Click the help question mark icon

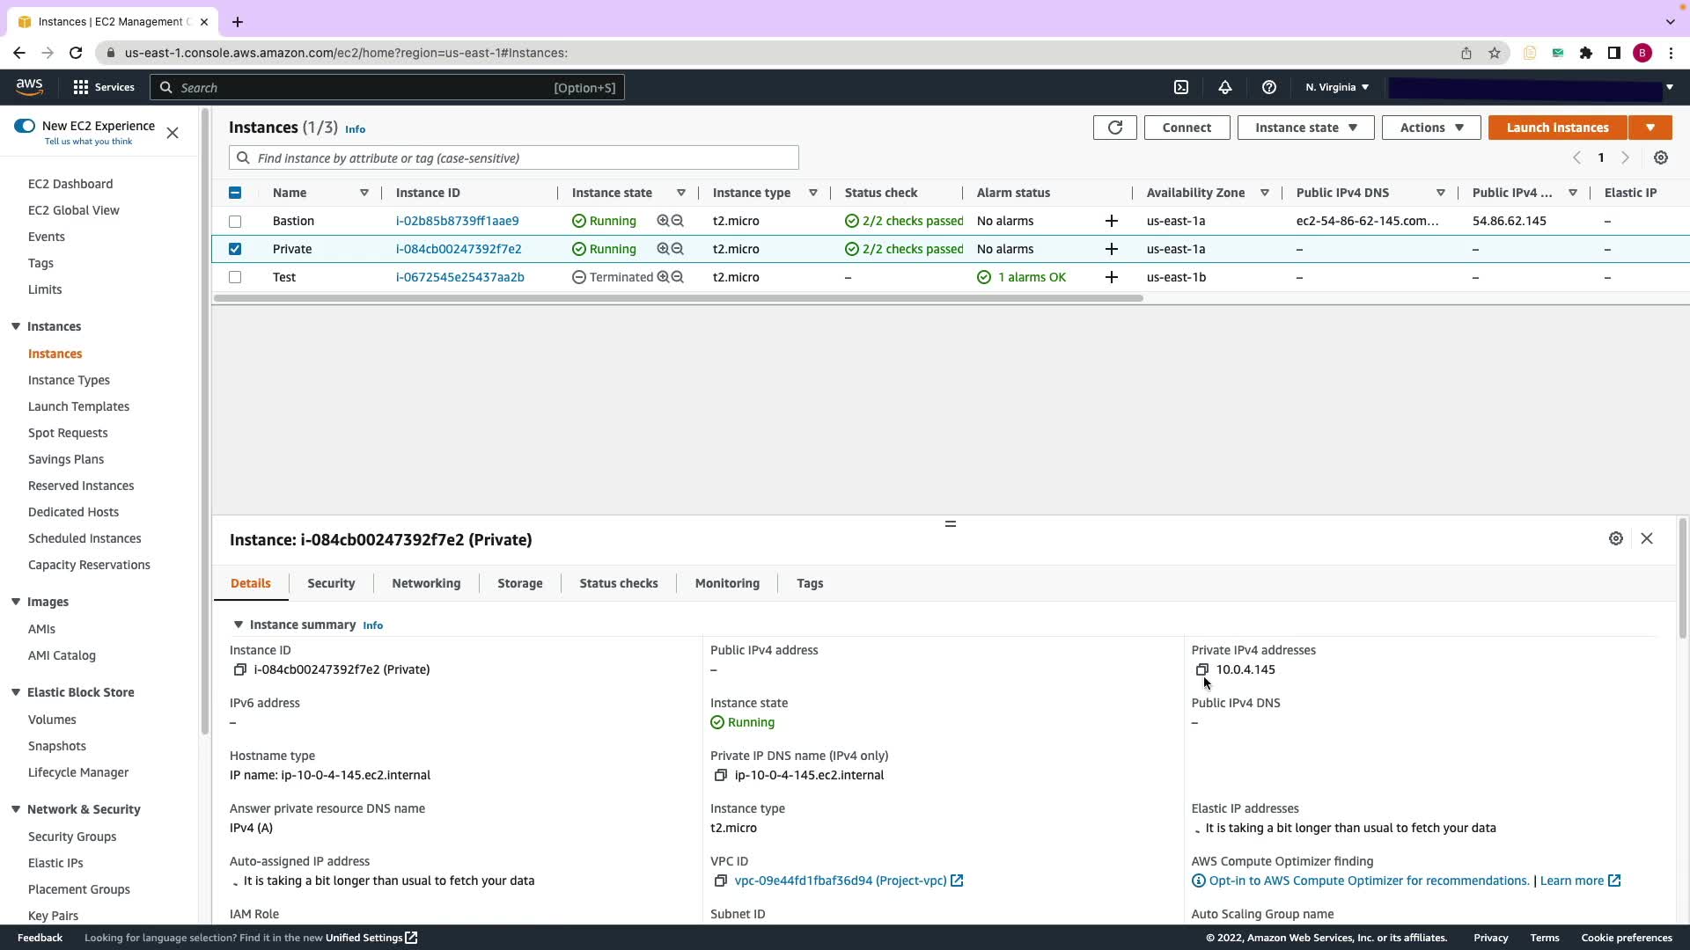[1268, 87]
